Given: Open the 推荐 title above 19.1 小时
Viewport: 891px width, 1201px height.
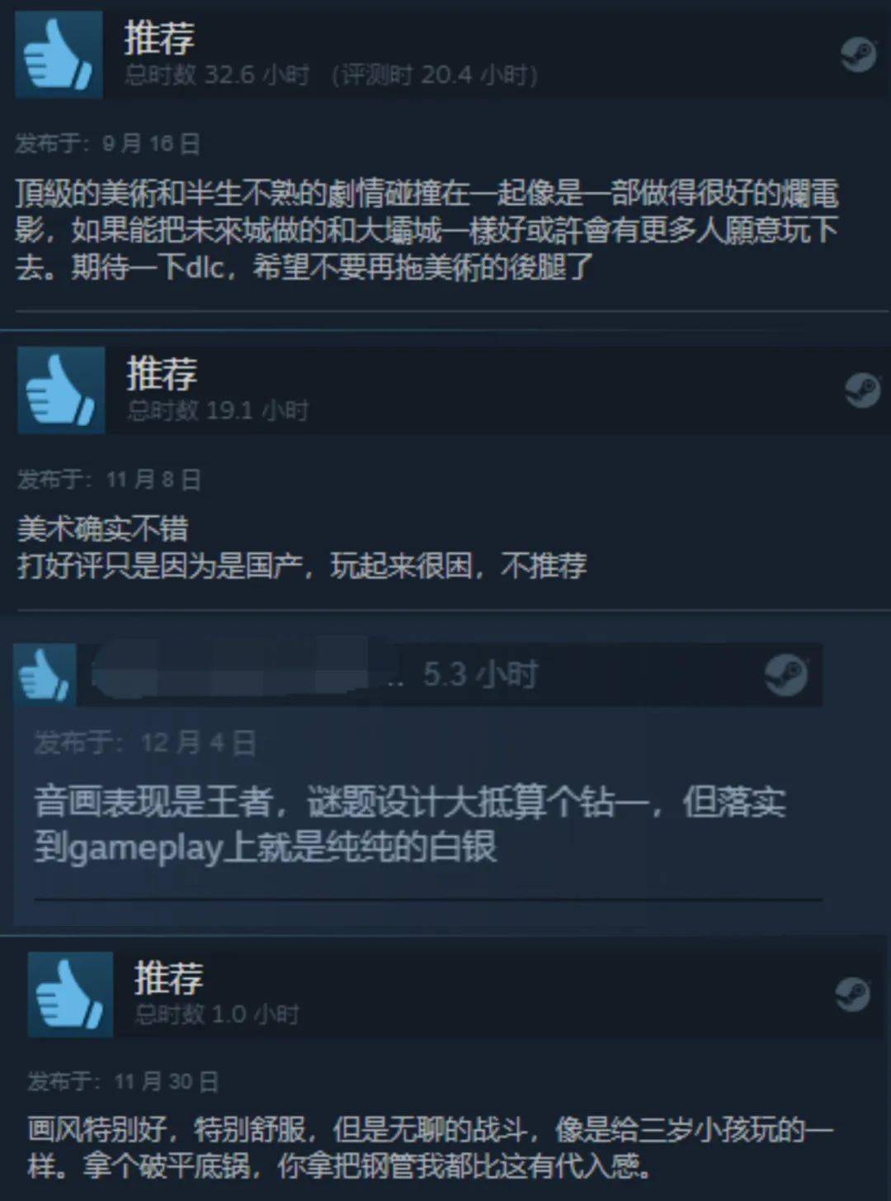Looking at the screenshot, I should pyautogui.click(x=162, y=373).
